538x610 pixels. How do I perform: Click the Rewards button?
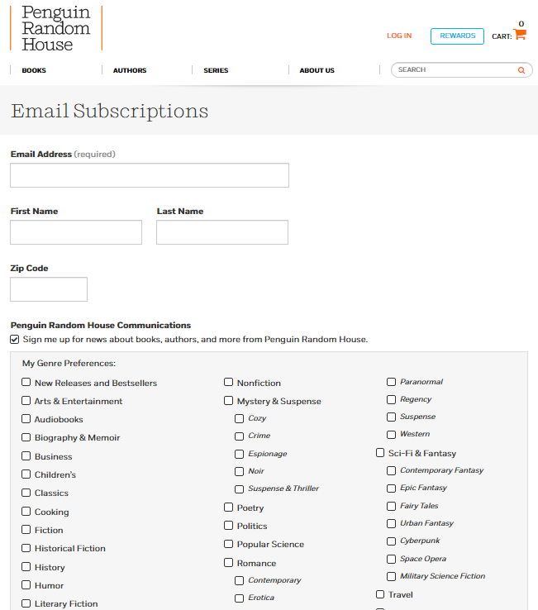pos(458,36)
